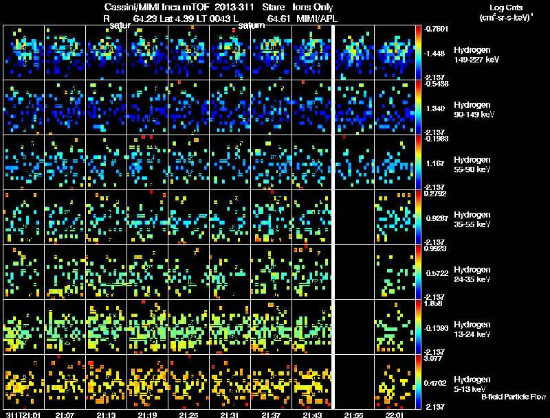Click the 'MIMI/APL' credit text
Image resolution: width=550 pixels, height=418 pixels.
317,19
